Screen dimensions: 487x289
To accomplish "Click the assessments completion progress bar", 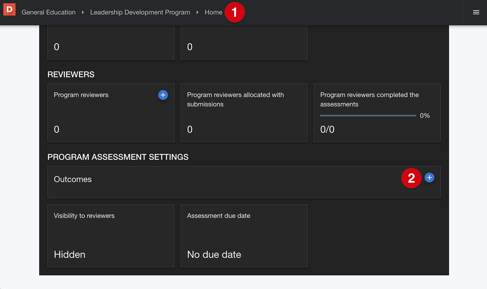I will 368,116.
